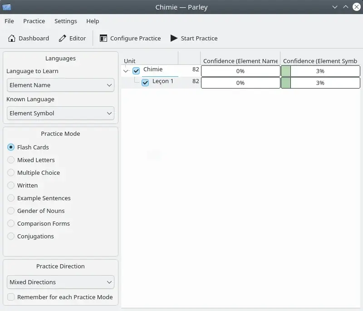Click Leçon 1 Element Name 0% bar

240,83
